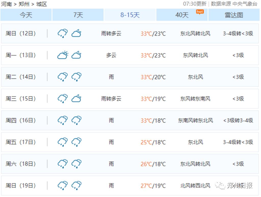
Task: Open the 雷达图 radar tab
Action: coord(234,15)
